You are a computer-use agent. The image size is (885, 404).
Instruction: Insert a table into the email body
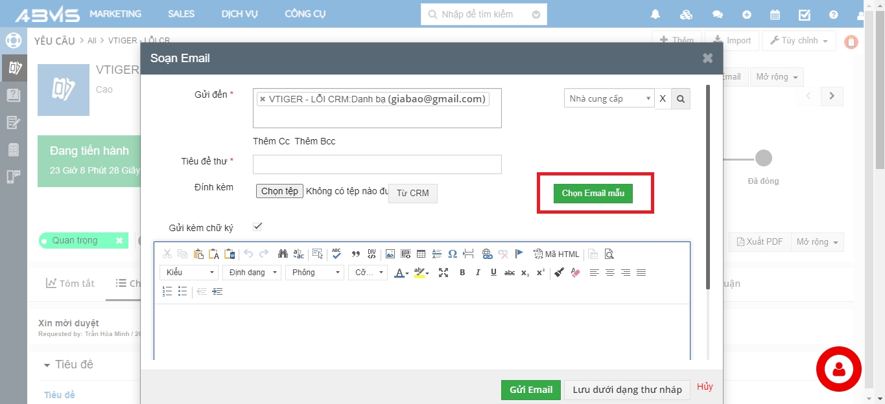[421, 254]
